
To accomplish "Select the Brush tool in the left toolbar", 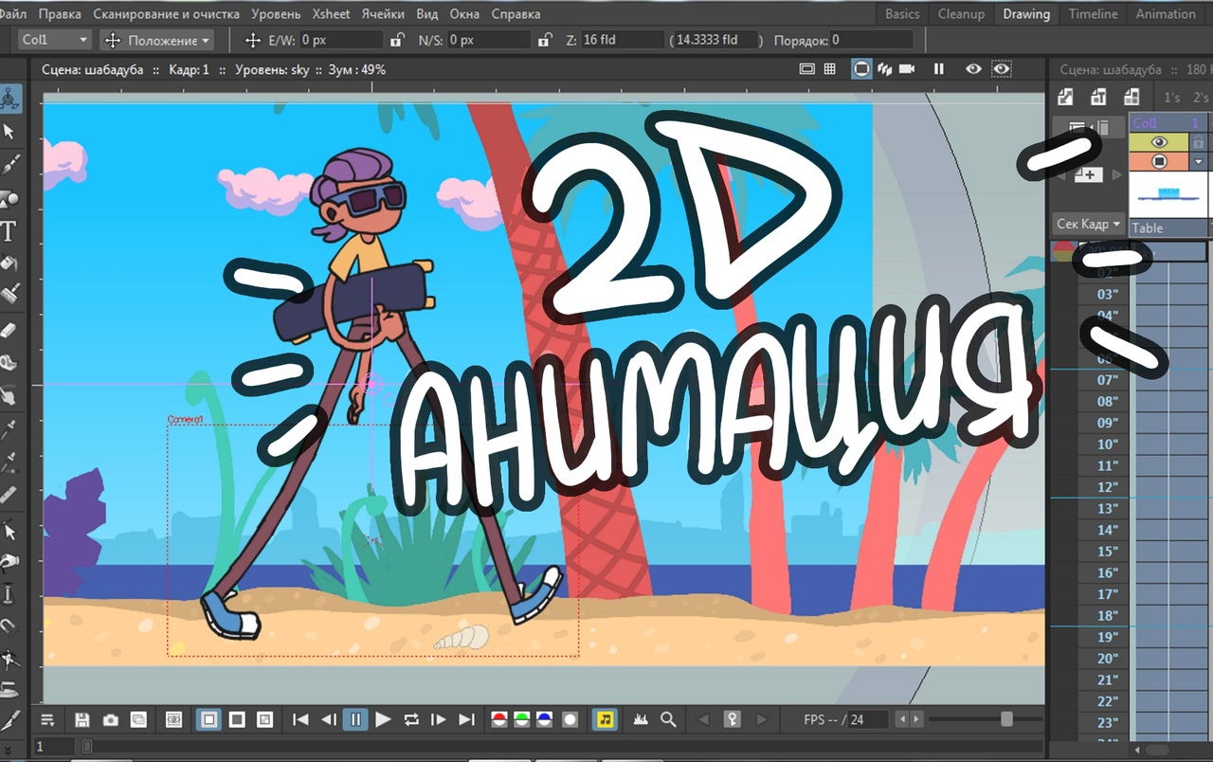I will click(x=10, y=166).
